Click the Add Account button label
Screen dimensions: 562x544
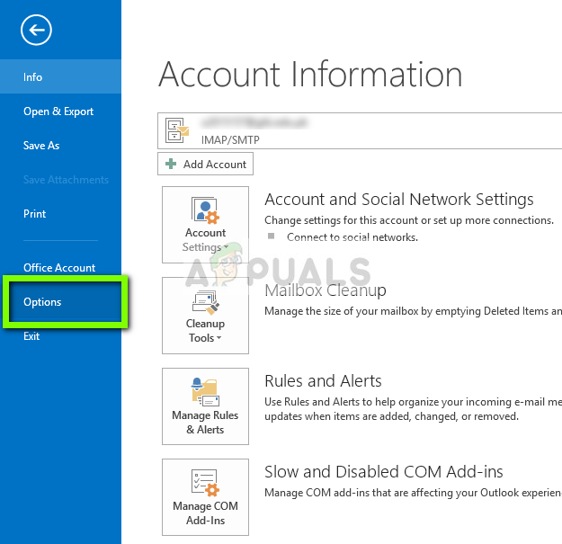tap(215, 165)
